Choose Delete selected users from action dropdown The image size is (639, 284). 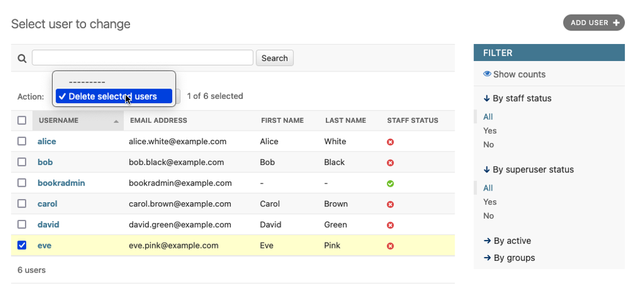tap(113, 96)
